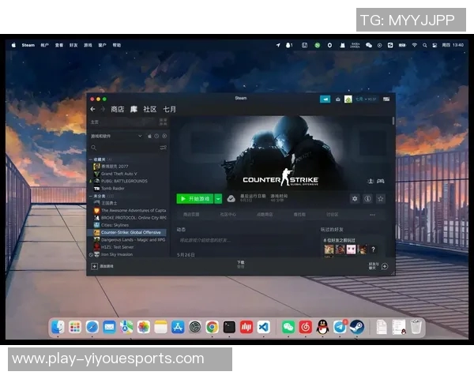The height and width of the screenshot is (379, 474).
Task: Expand the 游戏和软件 library filter dropdown
Action: (x=141, y=136)
